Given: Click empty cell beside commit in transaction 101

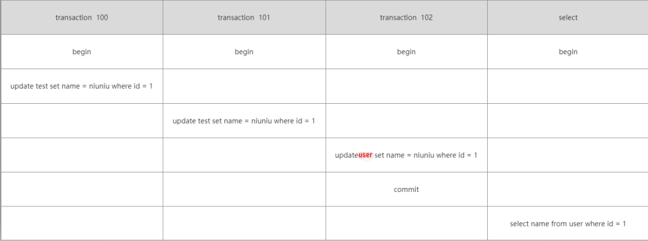Looking at the screenshot, I should pos(245,189).
